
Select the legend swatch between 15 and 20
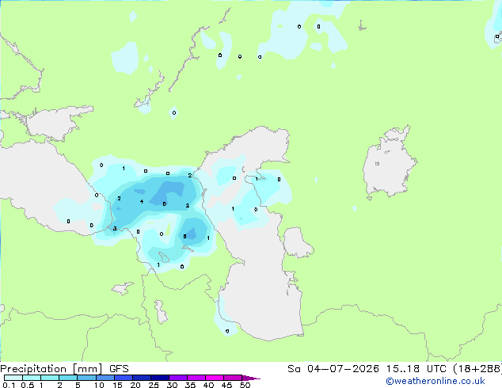[123, 378]
